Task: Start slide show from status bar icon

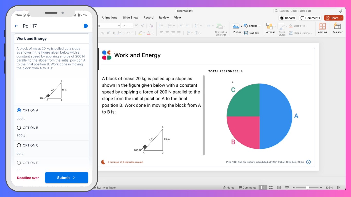Action: tap(287, 188)
